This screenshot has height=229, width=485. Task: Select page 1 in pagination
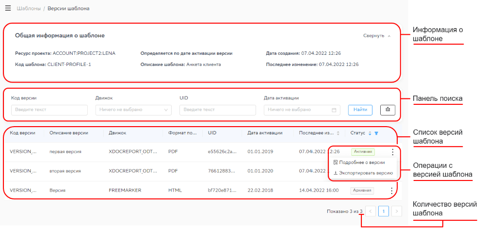tap(384, 211)
